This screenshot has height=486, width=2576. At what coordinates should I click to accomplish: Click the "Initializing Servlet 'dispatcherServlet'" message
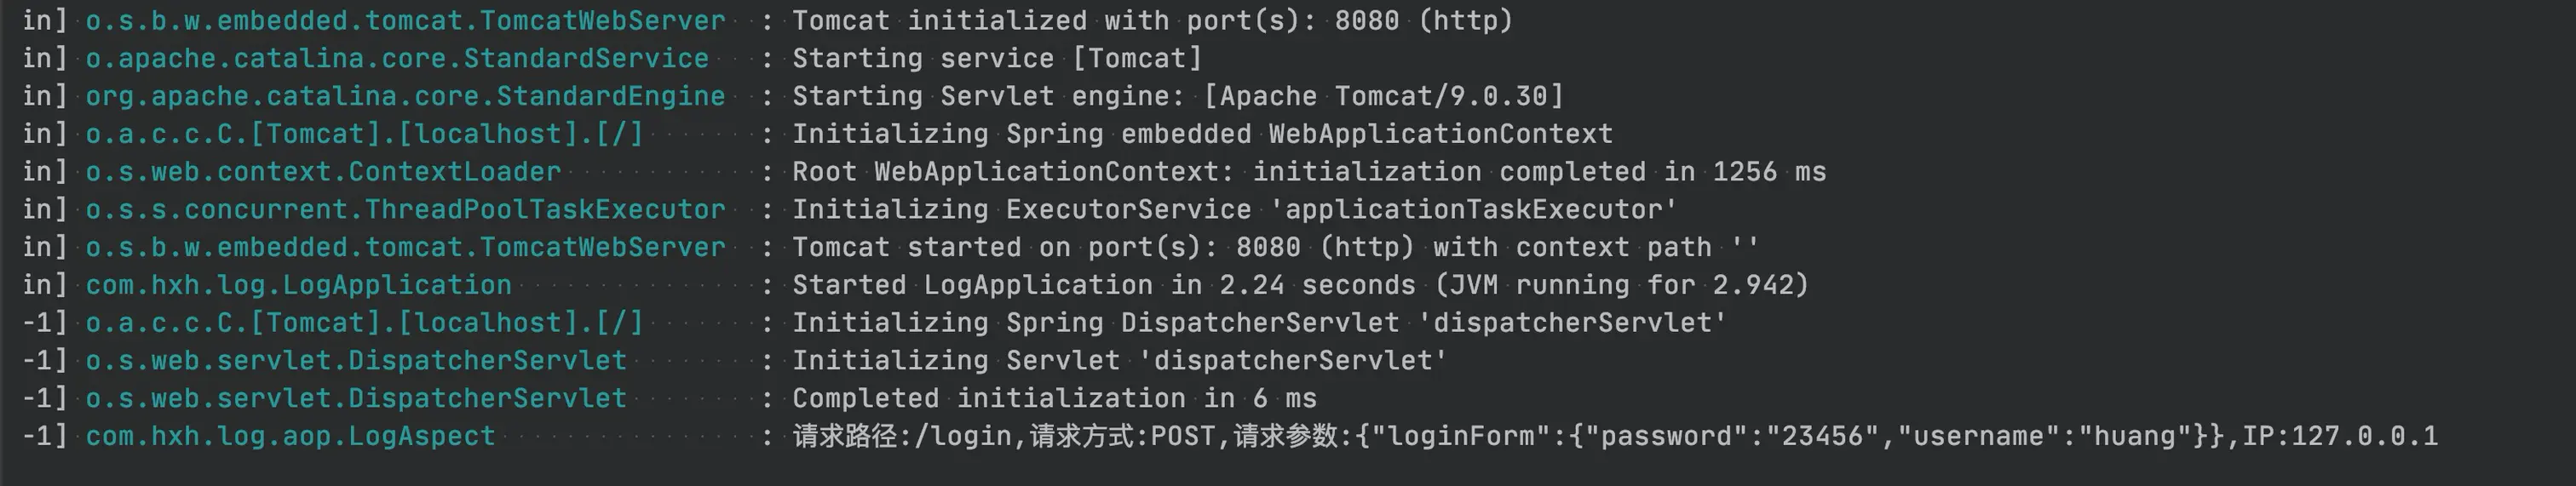pyautogui.click(x=1119, y=361)
